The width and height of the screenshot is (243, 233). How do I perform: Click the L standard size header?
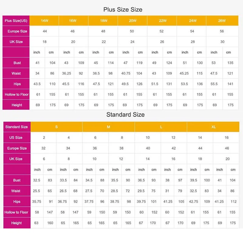coord(161,127)
